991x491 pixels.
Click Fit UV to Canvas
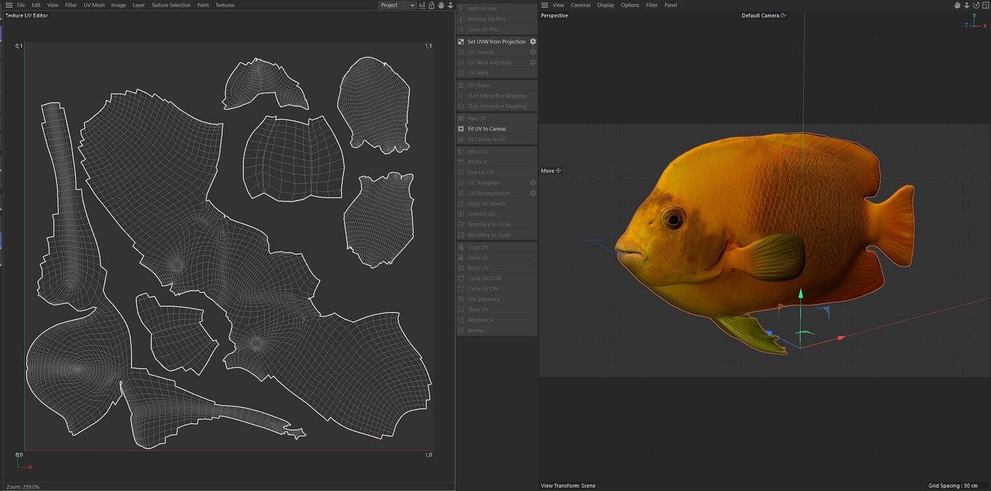[497, 129]
